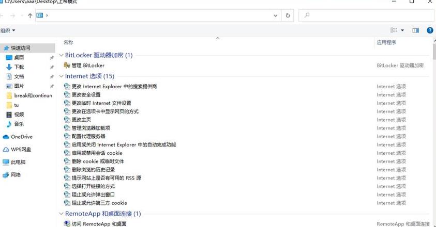436x227 pixels.
Task: Collapse BitLocker 驱动器加密 group
Action: point(61,55)
